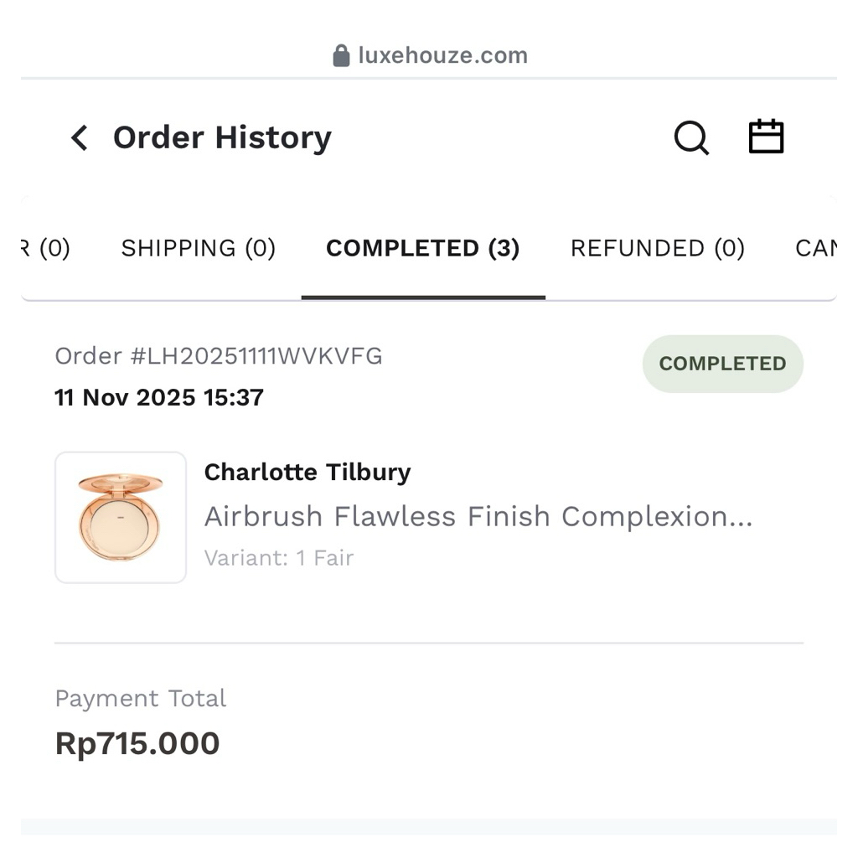Viewport: 858px width, 858px height.
Task: Open the order search magnifier icon
Action: (x=691, y=138)
